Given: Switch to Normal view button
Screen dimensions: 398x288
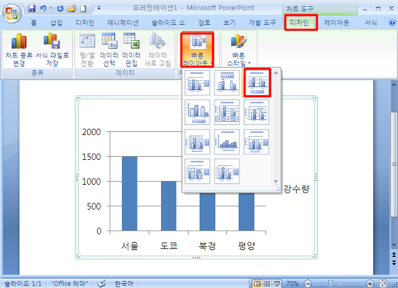Looking at the screenshot, I should [257, 284].
